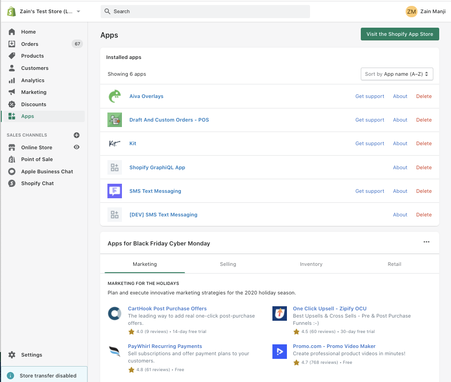Open Analytics in the sidebar
The height and width of the screenshot is (382, 451).
(x=33, y=80)
